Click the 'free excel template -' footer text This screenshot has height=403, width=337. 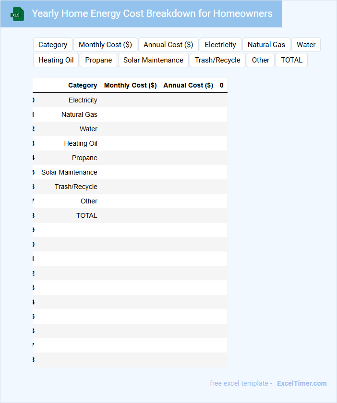[x=241, y=383]
